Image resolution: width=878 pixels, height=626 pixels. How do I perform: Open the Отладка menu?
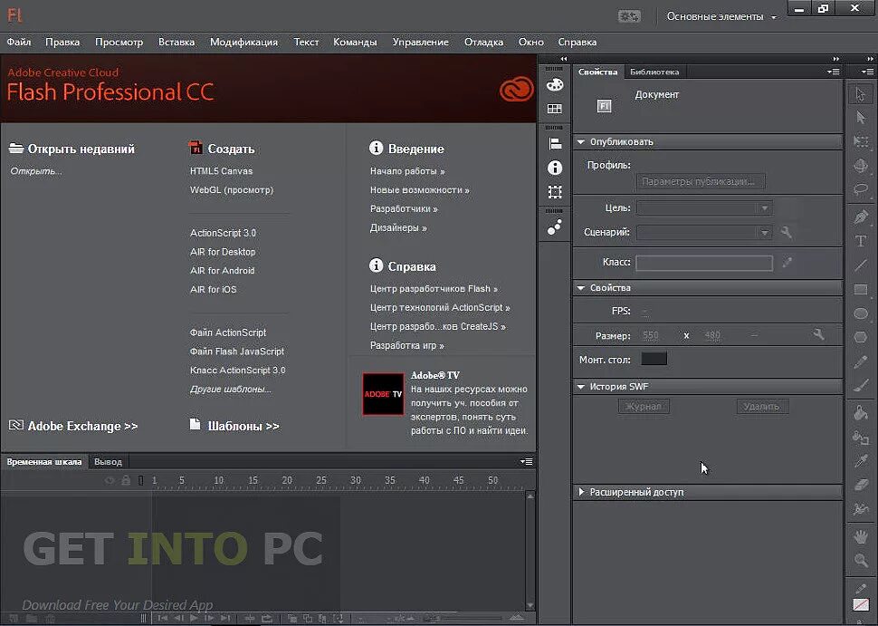pos(483,42)
